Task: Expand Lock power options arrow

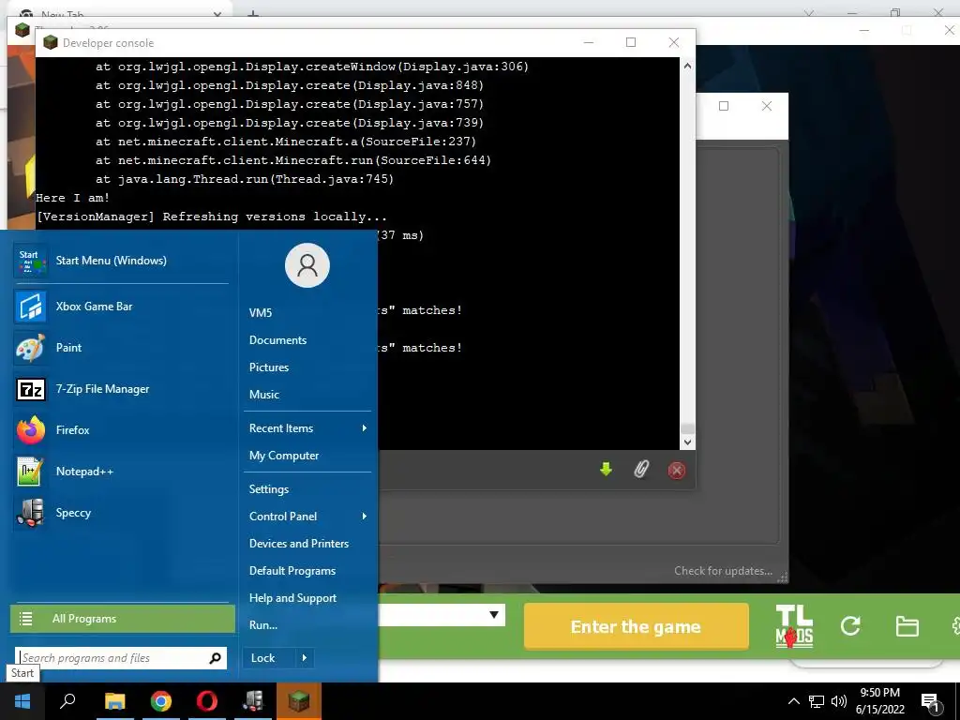Action: 305,658
